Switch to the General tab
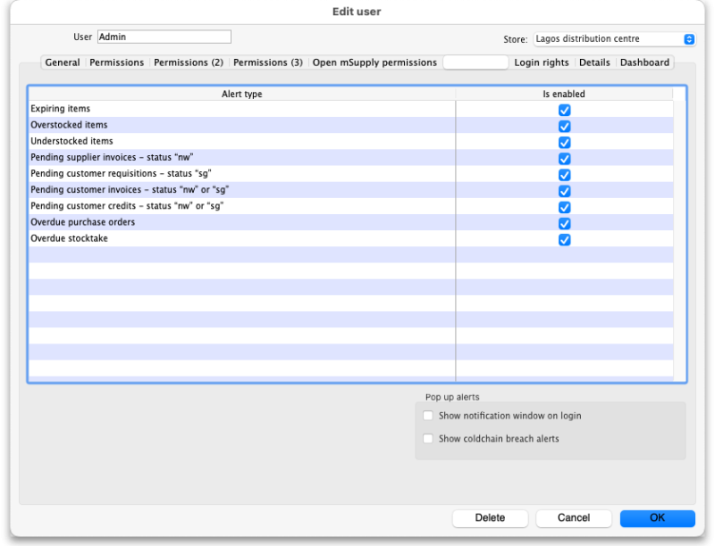This screenshot has height=546, width=715. pyautogui.click(x=62, y=62)
